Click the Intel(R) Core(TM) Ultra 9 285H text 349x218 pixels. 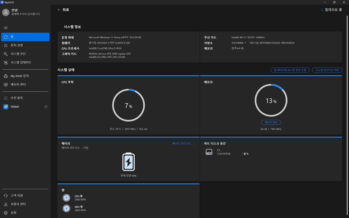pyautogui.click(x=105, y=49)
